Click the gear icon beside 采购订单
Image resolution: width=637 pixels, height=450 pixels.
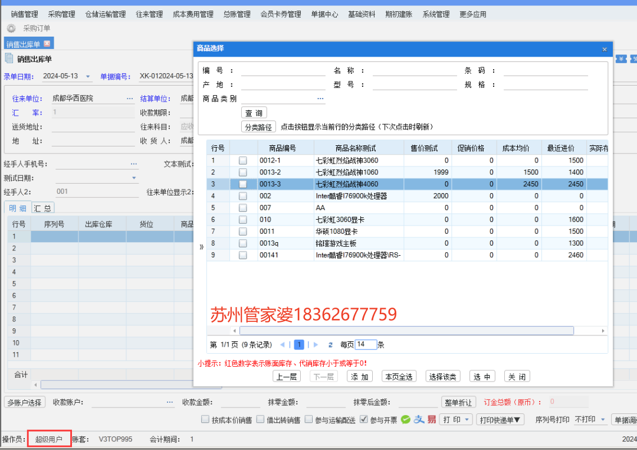pos(11,28)
